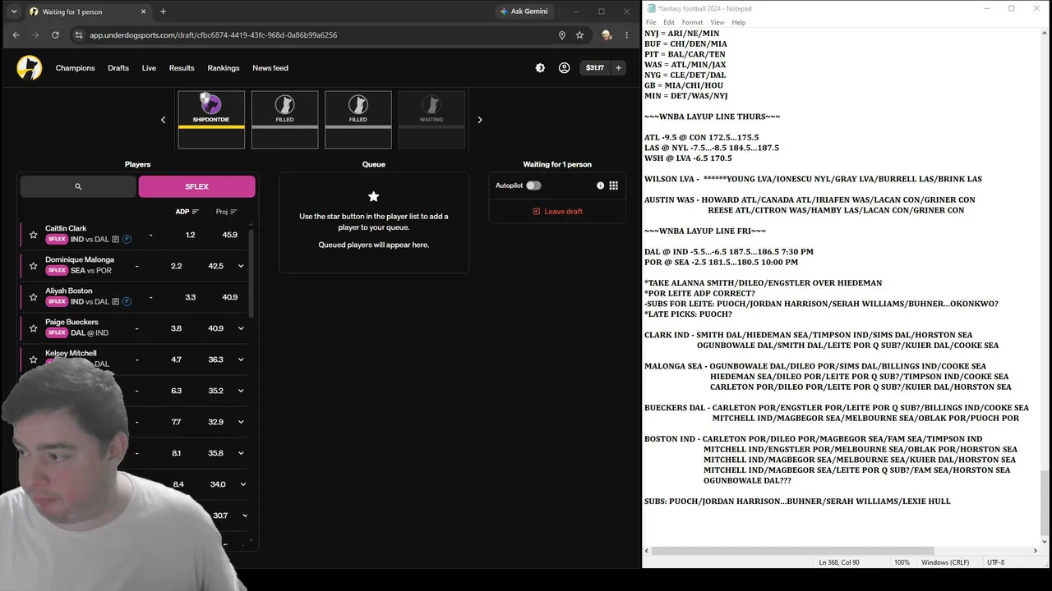Toggle the Autopilot switch
Image resolution: width=1052 pixels, height=591 pixels.
(533, 186)
